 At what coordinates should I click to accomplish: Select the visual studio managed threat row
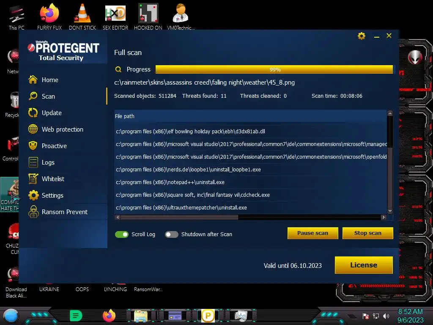point(251,144)
